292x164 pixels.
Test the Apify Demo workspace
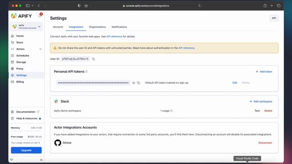257,111
